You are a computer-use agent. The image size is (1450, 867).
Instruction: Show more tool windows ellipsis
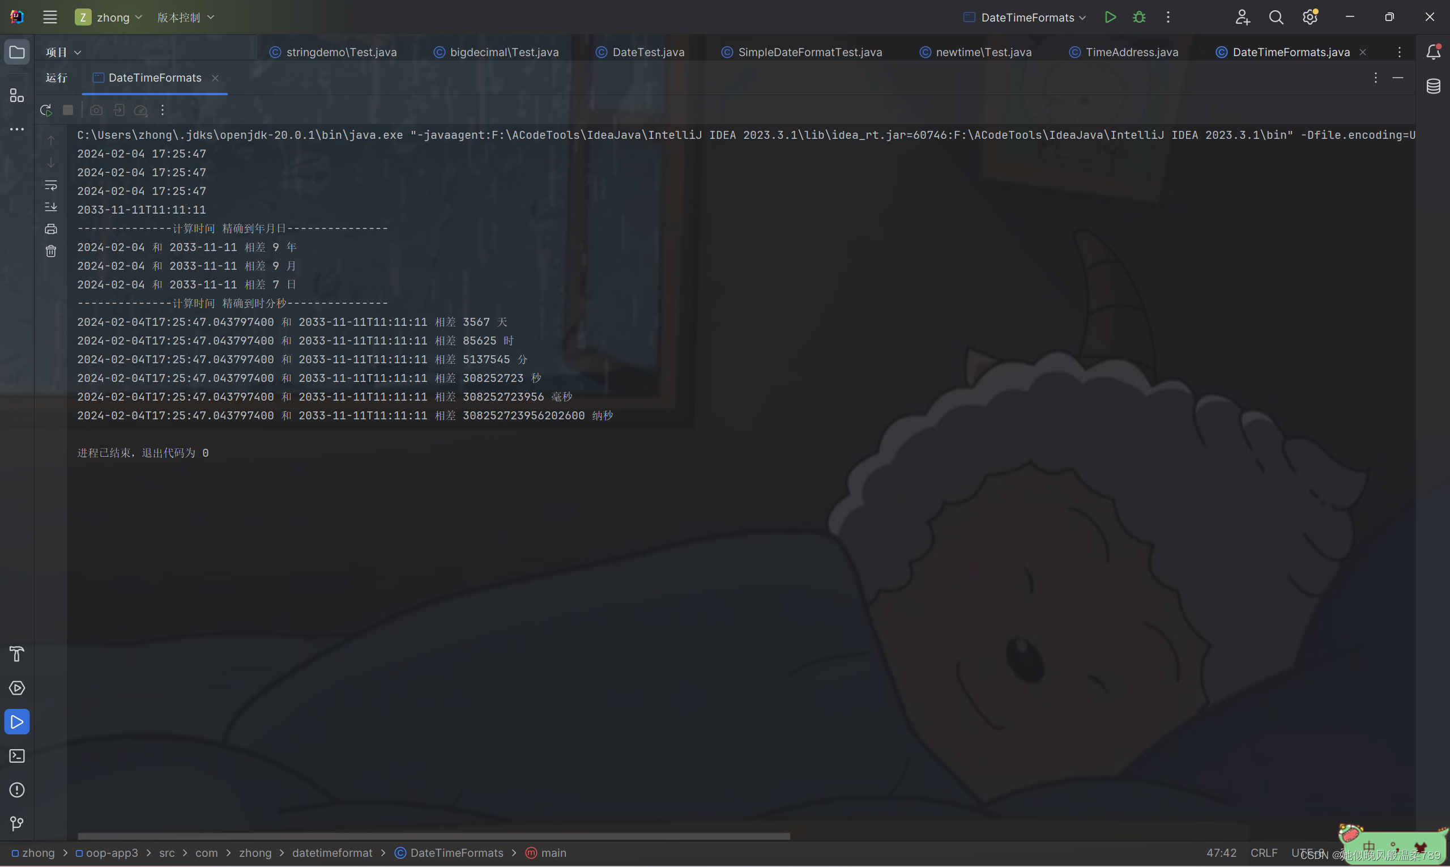[x=17, y=129]
